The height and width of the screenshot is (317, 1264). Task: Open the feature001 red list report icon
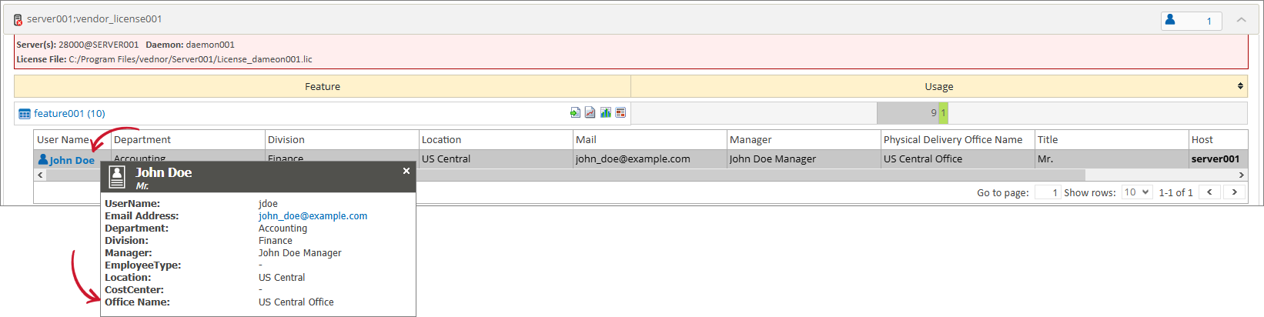pos(620,112)
